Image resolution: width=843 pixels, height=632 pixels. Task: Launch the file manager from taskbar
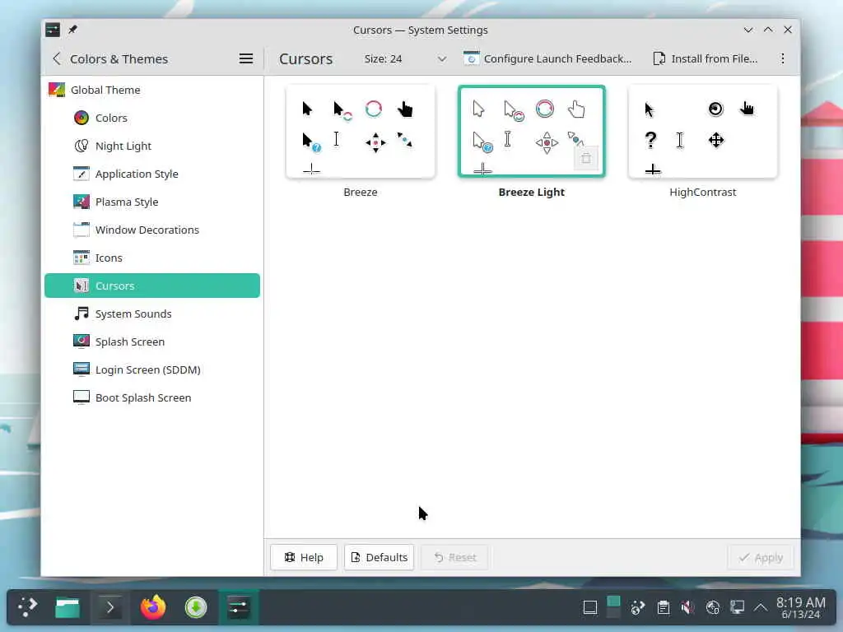tap(68, 607)
